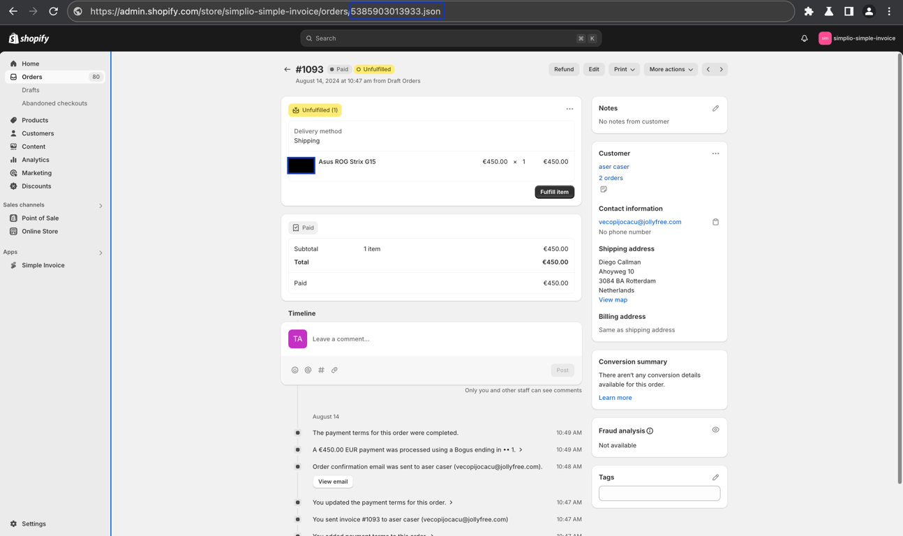
Task: Edit notes with the pencil icon
Action: tap(715, 108)
